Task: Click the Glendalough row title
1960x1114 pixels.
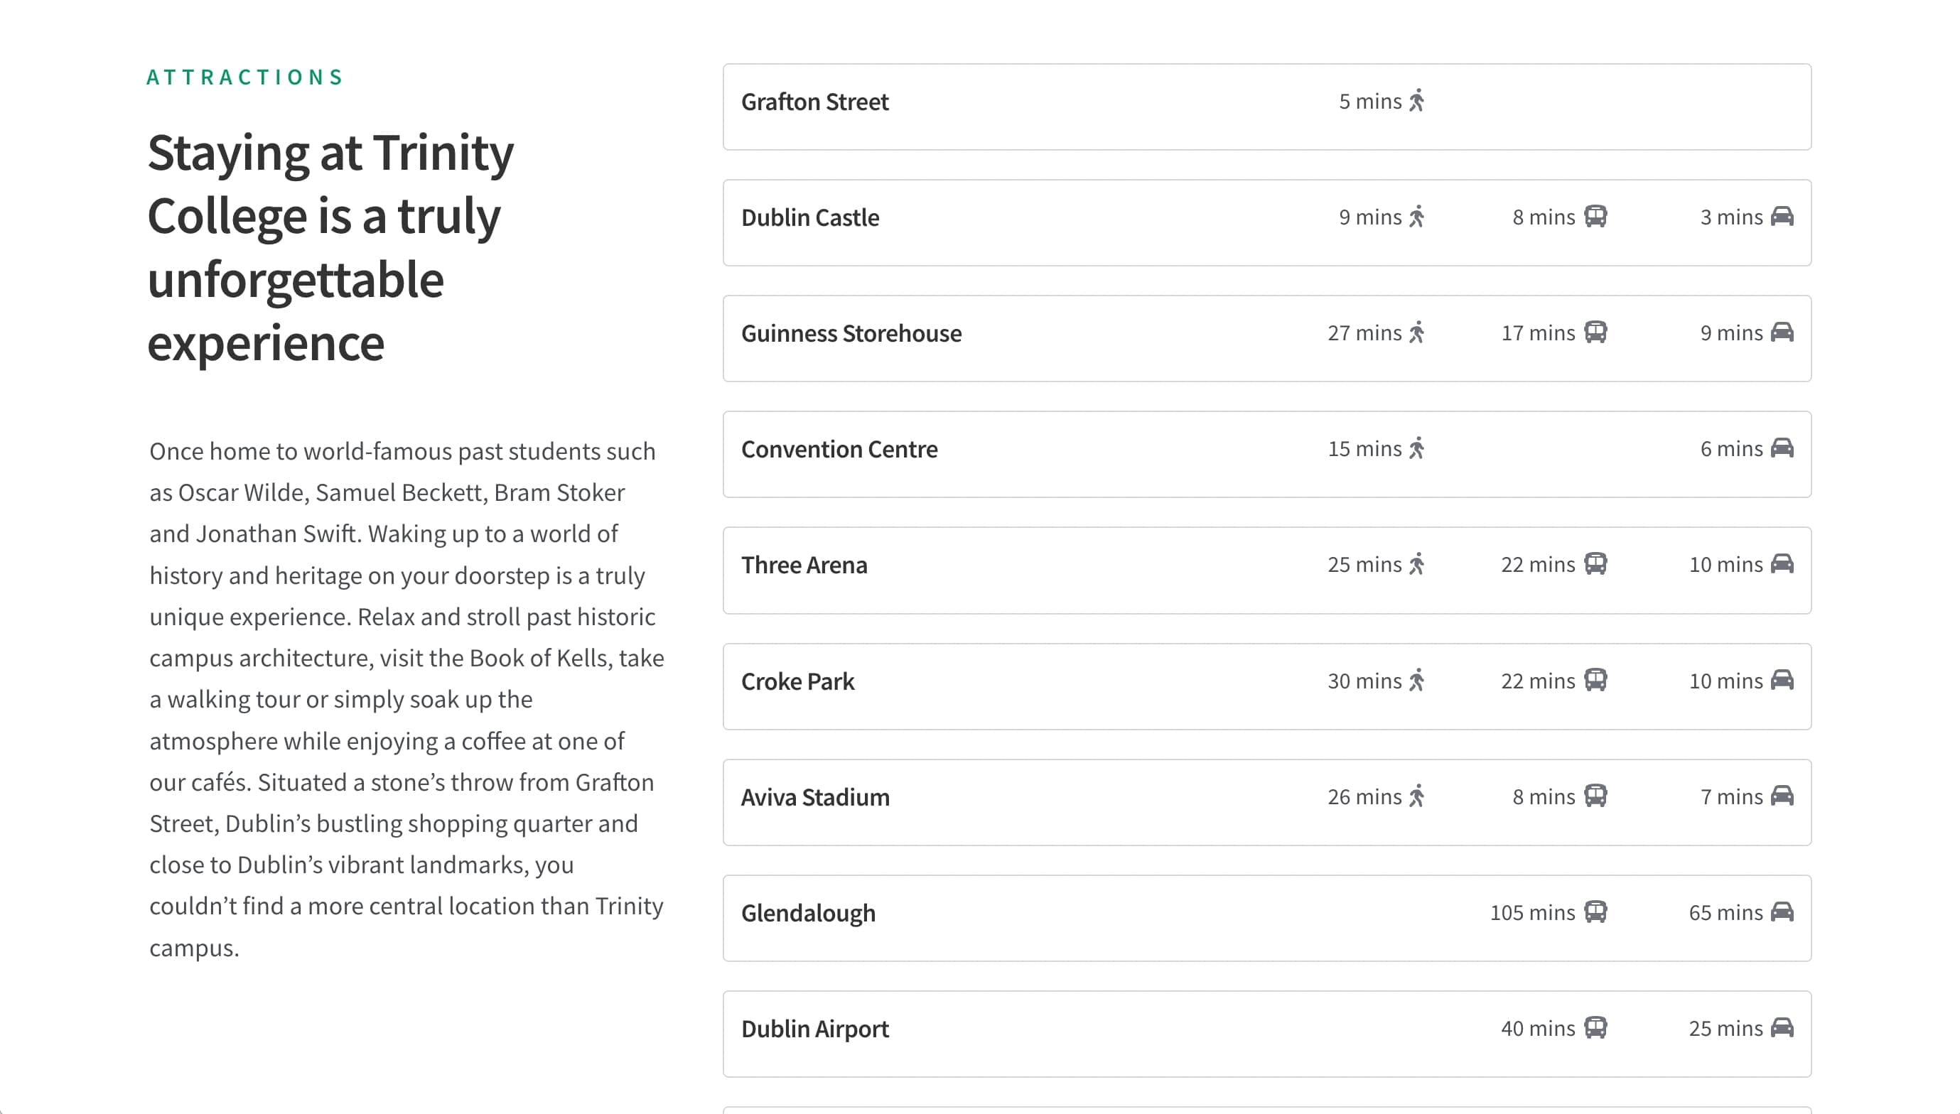Action: pos(808,913)
